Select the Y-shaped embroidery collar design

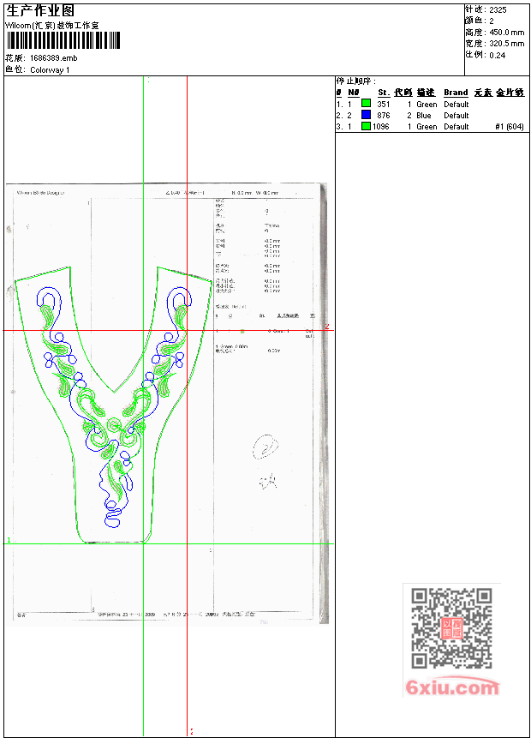tap(113, 405)
